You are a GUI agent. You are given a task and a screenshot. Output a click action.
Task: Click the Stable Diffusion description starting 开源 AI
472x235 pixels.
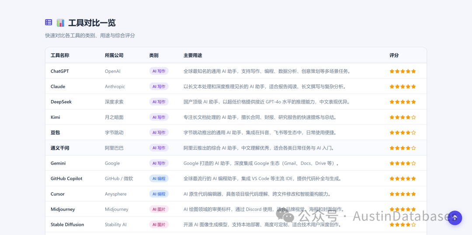(x=262, y=225)
